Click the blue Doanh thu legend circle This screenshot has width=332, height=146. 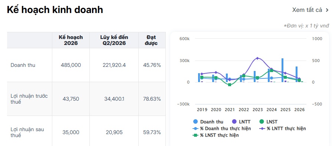(x=195, y=121)
